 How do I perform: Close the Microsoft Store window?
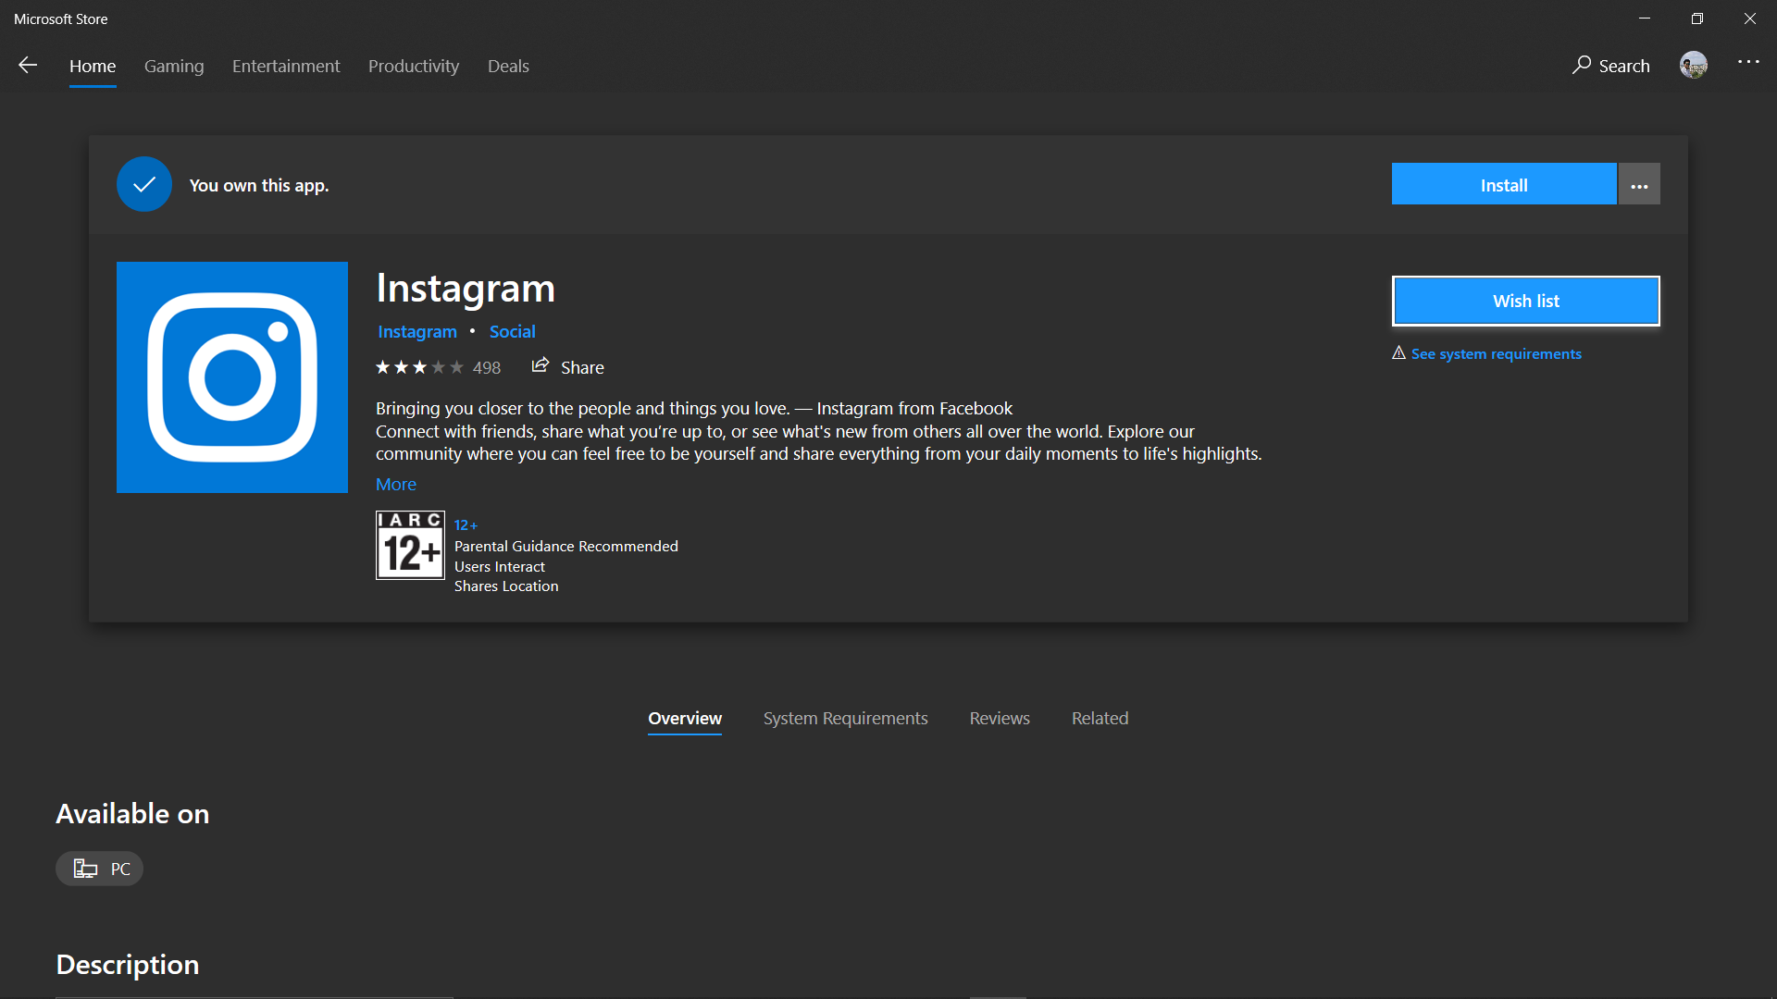(x=1750, y=18)
